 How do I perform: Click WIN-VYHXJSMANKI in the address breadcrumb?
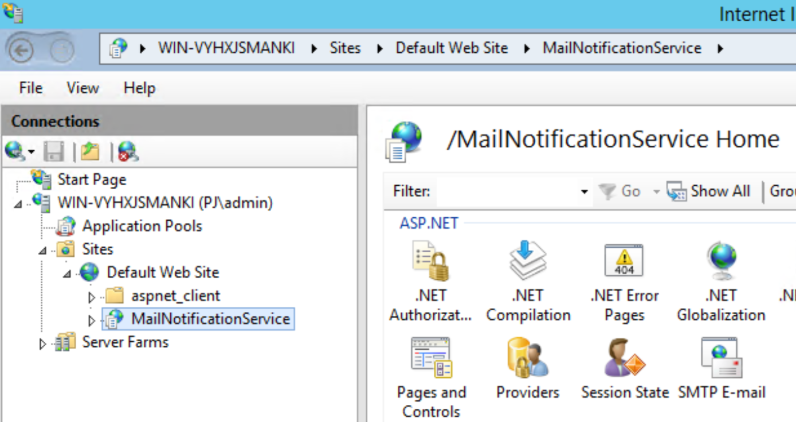coord(226,48)
